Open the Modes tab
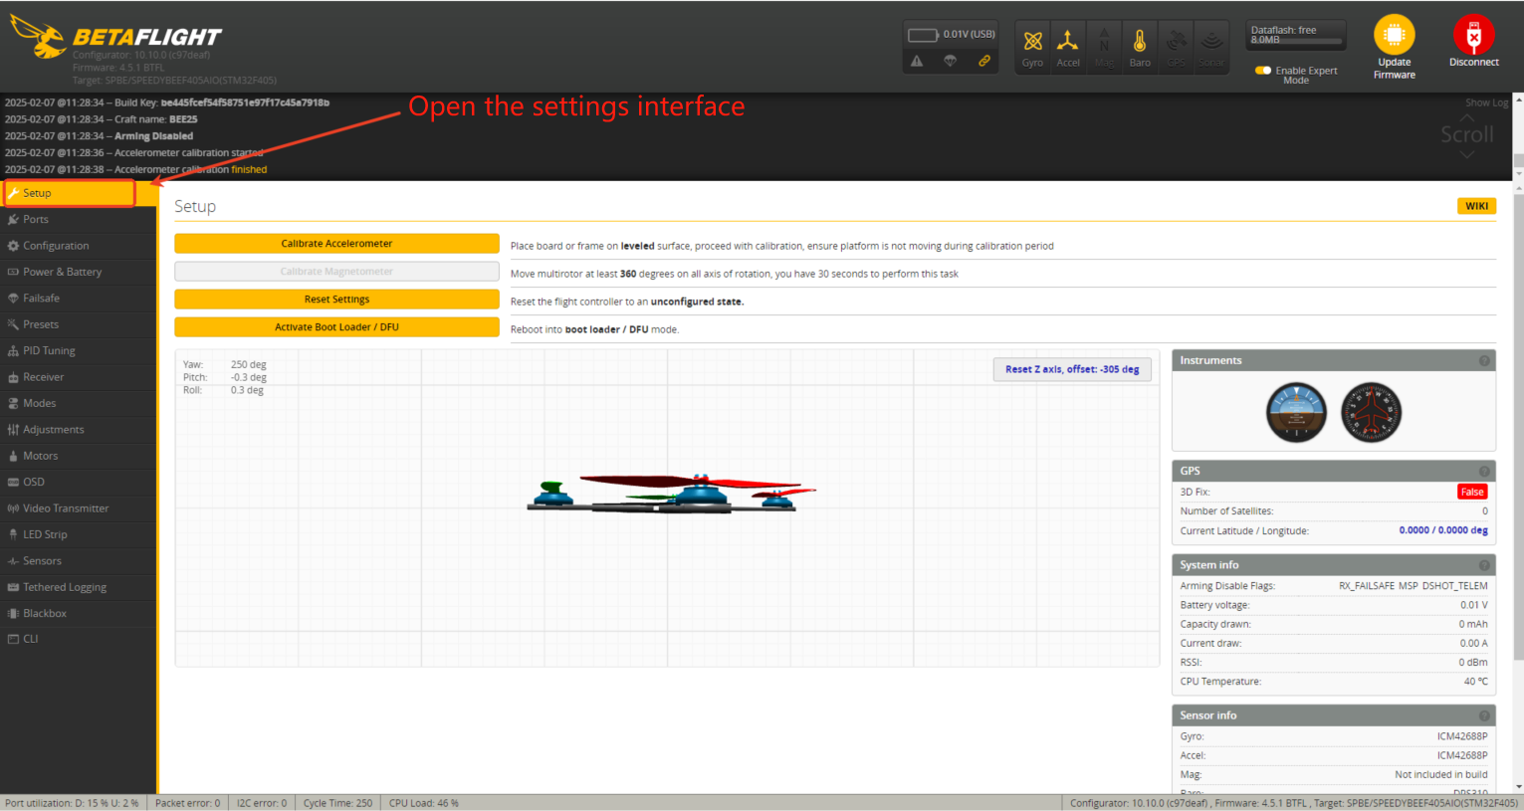This screenshot has height=811, width=1524. (78, 403)
